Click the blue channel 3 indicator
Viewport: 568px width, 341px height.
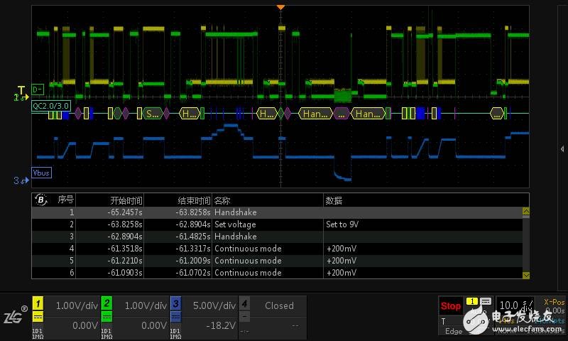(x=175, y=305)
